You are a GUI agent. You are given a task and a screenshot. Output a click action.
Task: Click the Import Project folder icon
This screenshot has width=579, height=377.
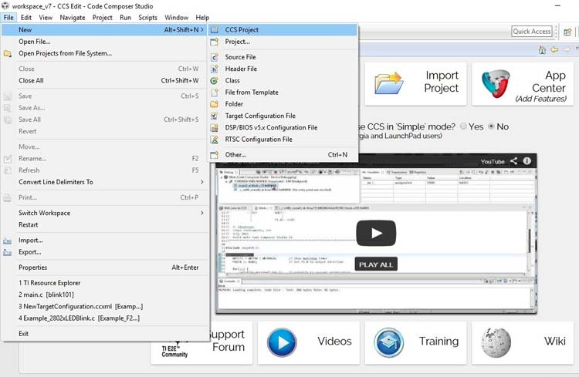click(391, 83)
